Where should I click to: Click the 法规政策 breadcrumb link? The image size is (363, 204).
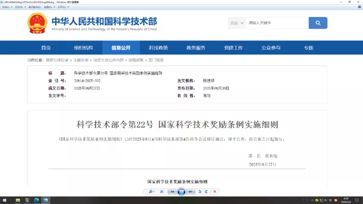coord(136,60)
